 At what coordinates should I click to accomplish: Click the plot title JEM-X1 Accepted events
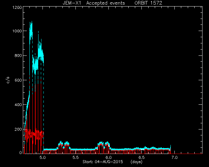(94, 3)
